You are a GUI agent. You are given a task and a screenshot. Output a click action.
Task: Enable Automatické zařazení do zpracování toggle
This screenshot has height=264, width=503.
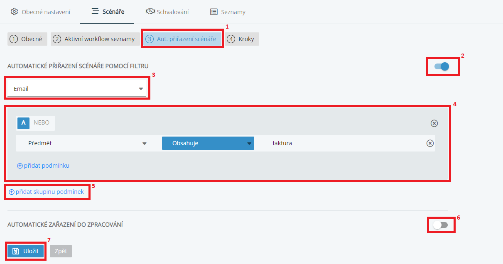440,225
